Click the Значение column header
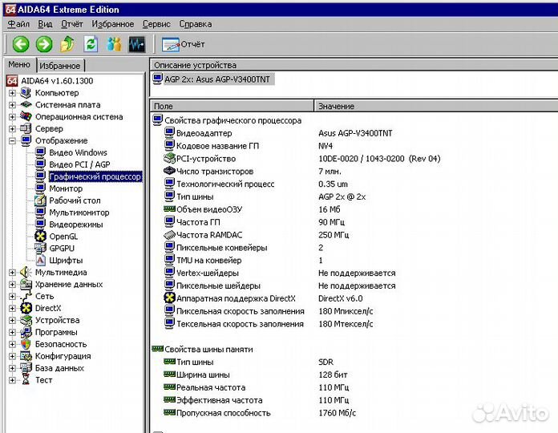This screenshot has width=558, height=433. coord(436,106)
